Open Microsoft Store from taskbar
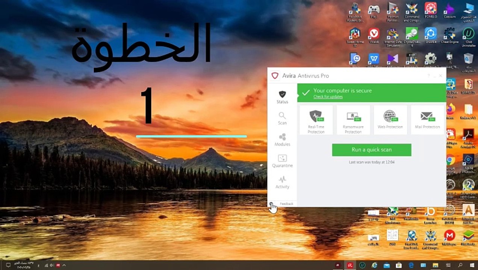This screenshot has height=270, width=478. pyautogui.click(x=399, y=265)
